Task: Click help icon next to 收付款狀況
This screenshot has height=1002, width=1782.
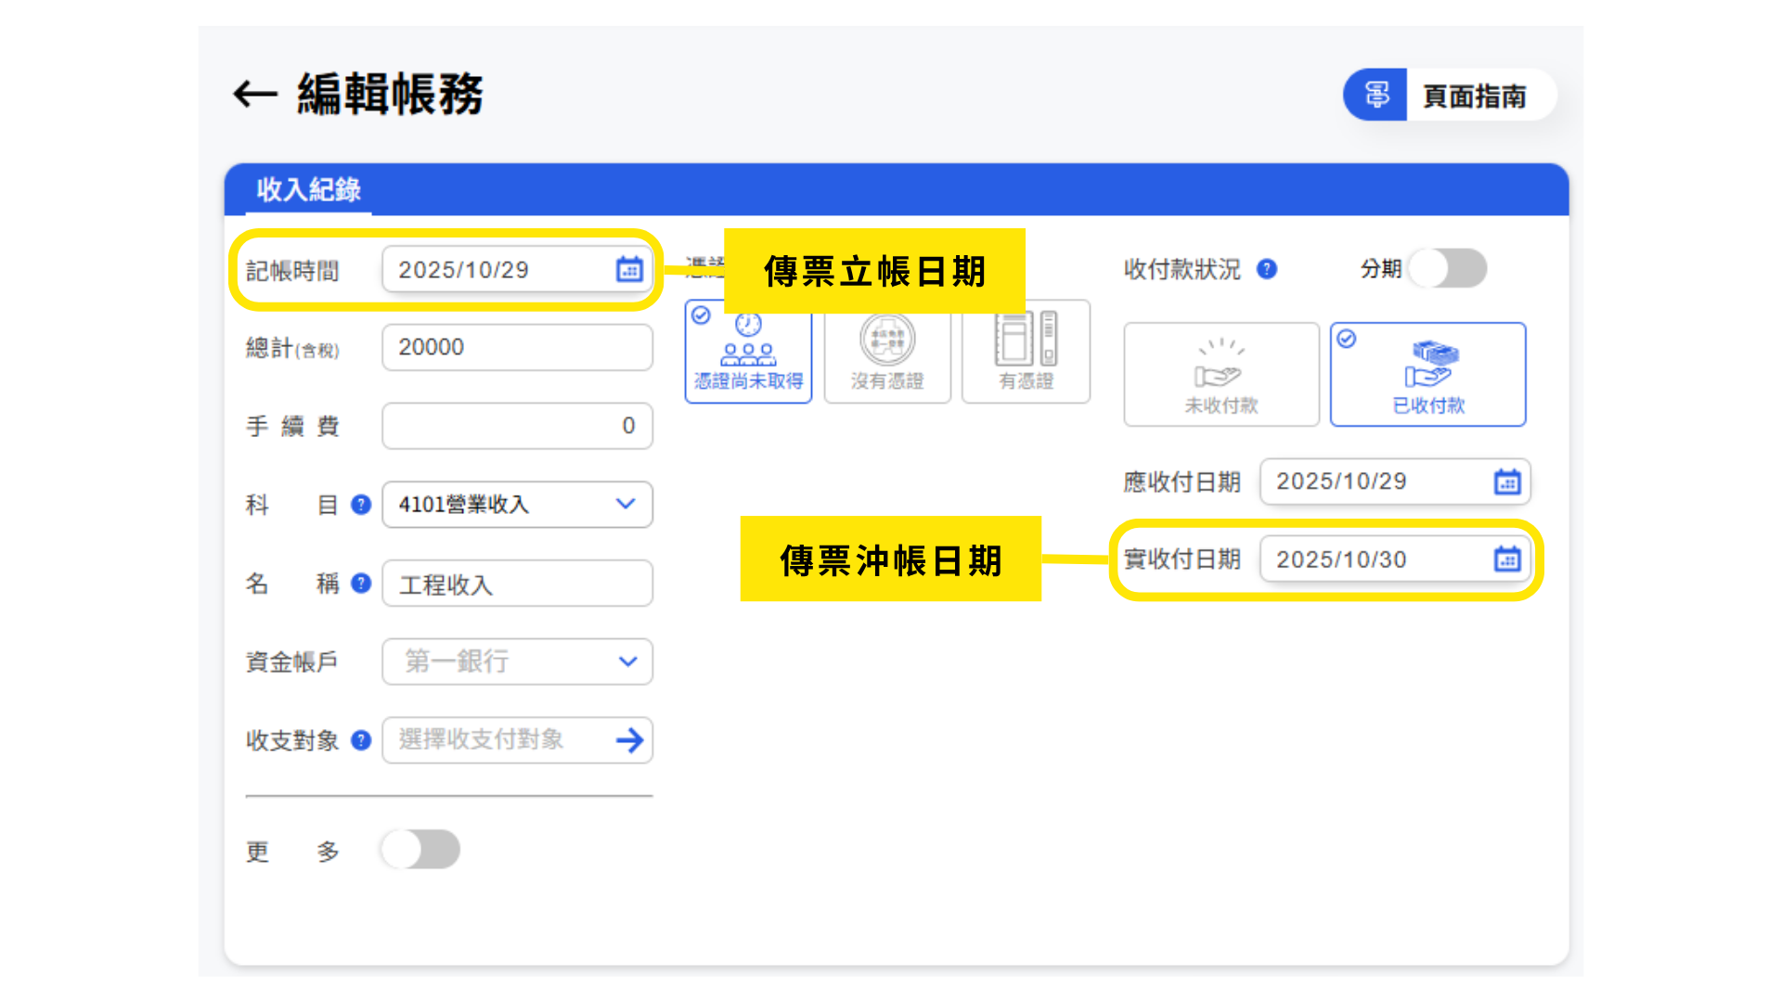Action: 1267,269
